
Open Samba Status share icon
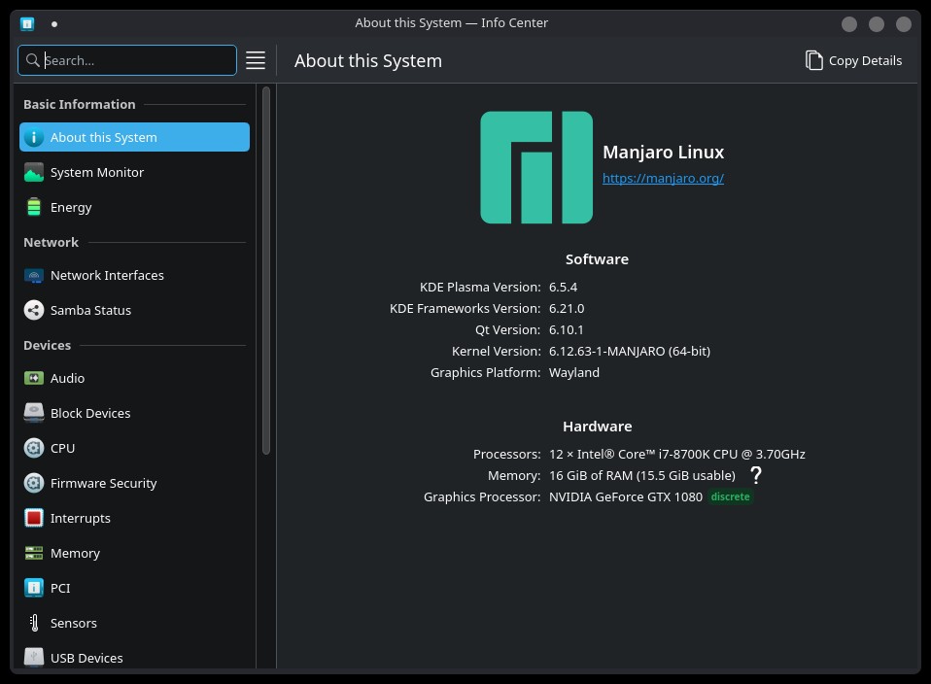[x=34, y=310]
